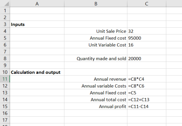
Task: Click the Inputs heading cell
Action: pyautogui.click(x=37, y=24)
